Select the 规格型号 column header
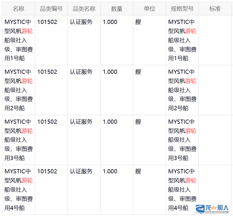The image size is (233, 217). (x=182, y=9)
